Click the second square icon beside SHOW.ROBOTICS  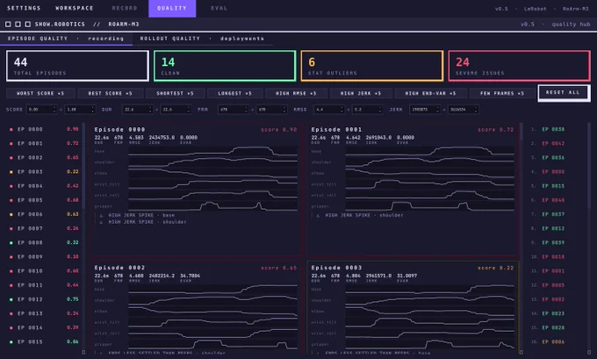point(18,24)
